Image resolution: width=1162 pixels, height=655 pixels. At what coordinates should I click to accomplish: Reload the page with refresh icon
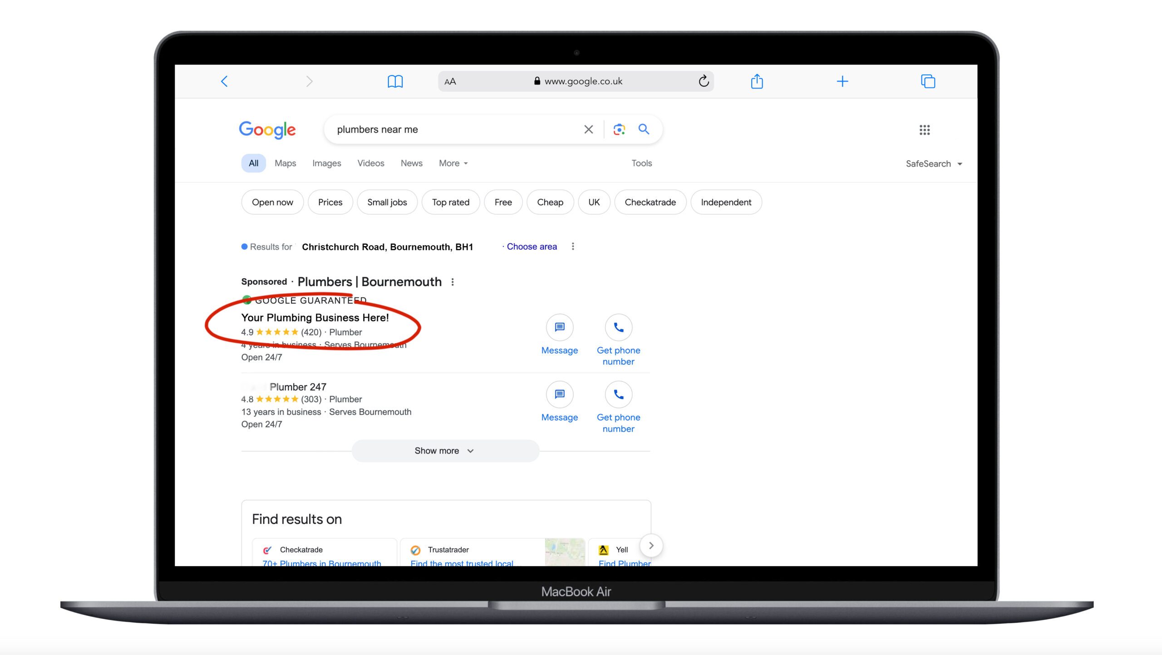point(704,81)
